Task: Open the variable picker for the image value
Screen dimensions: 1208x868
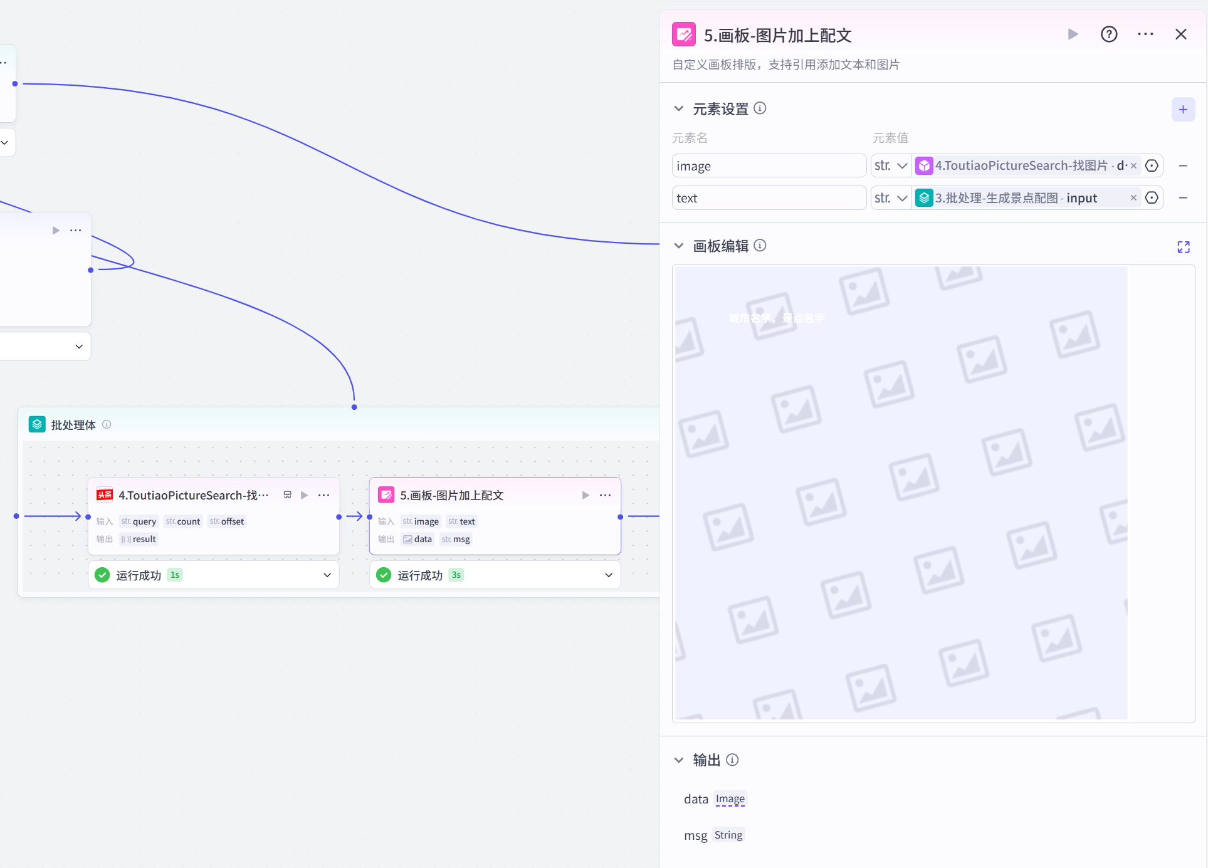Action: click(x=1151, y=166)
